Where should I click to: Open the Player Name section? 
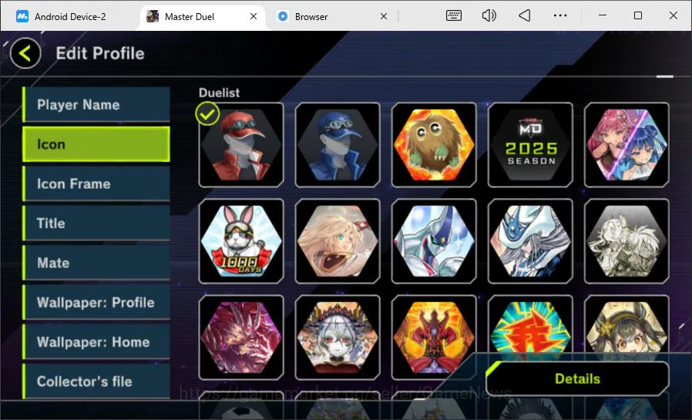(96, 105)
